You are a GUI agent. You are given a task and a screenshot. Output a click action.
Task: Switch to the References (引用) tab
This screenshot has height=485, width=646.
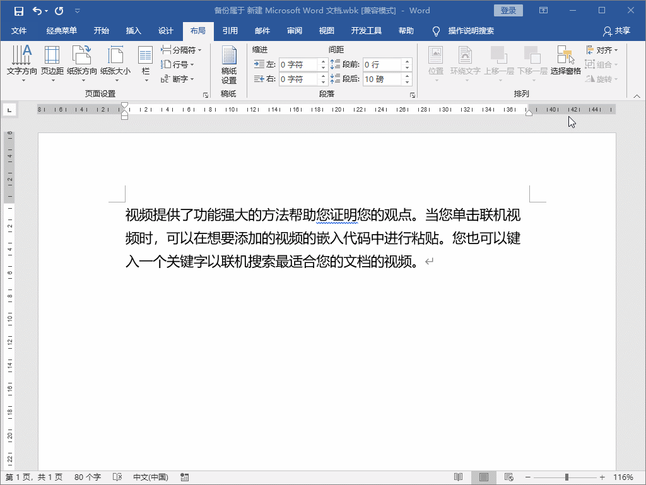tap(230, 31)
